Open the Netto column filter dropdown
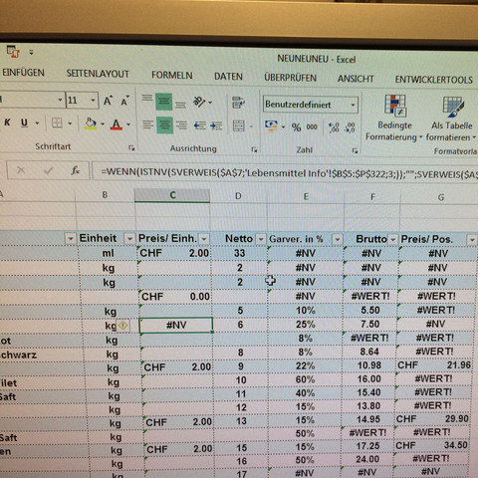478x478 pixels. click(261, 239)
